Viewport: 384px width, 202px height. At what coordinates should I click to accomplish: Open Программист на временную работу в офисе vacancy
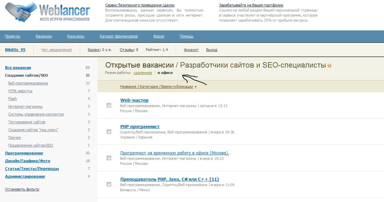click(175, 153)
